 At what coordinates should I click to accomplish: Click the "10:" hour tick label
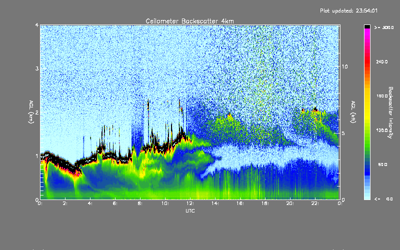click(165, 203)
